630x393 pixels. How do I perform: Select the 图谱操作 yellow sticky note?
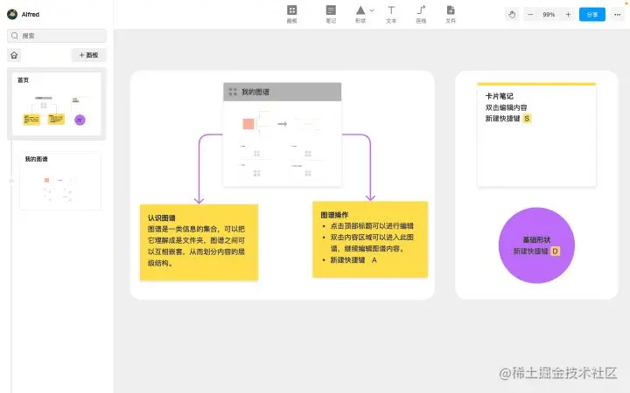(370, 239)
